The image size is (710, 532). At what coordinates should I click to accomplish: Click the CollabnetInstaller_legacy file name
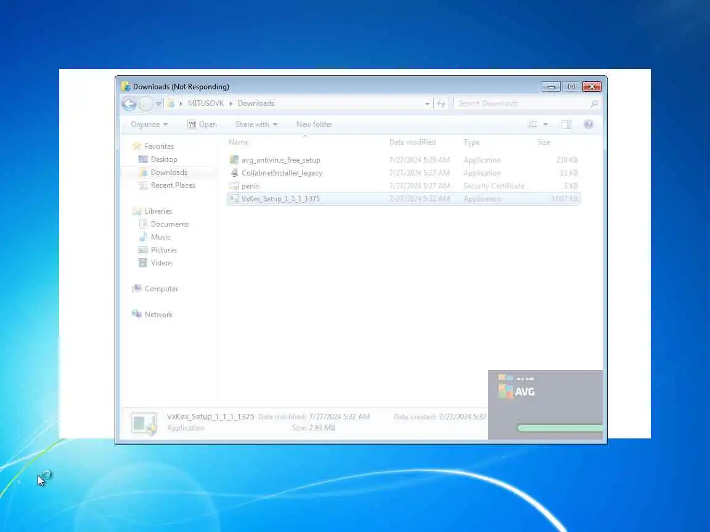[x=282, y=173]
